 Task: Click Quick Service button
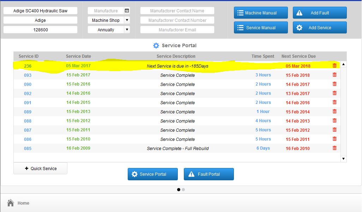coord(41,168)
